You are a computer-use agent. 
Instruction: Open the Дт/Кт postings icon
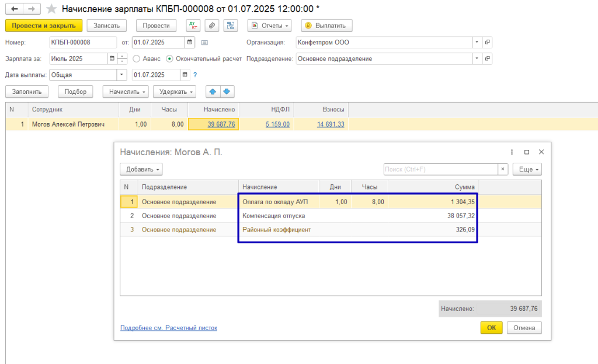(x=193, y=26)
